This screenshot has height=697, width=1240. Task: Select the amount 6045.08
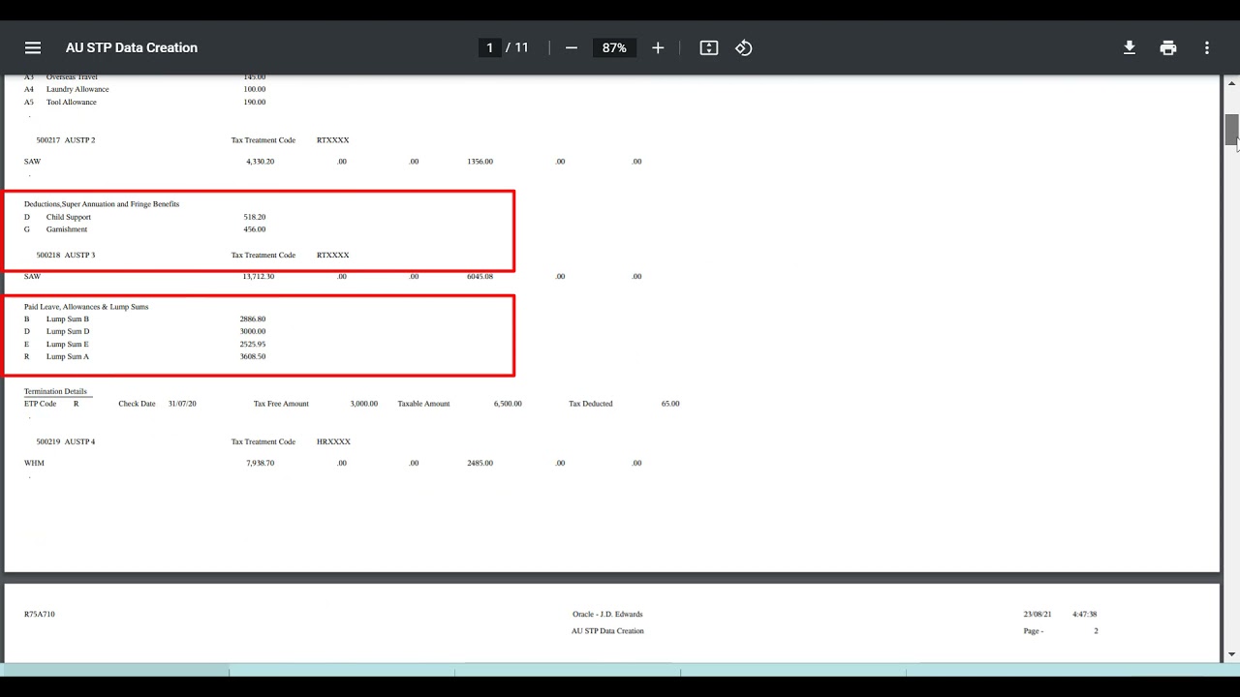[480, 276]
